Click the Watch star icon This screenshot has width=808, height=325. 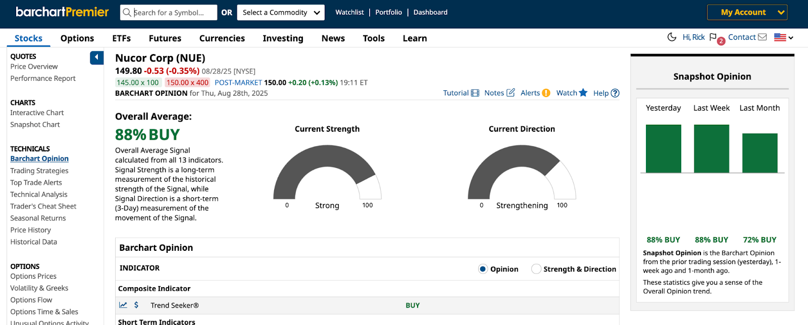click(583, 92)
